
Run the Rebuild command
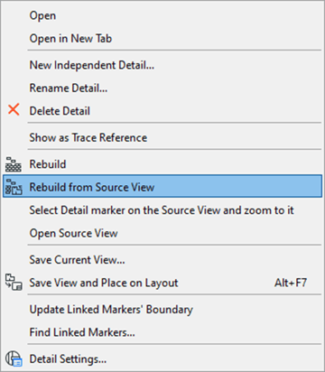pyautogui.click(x=162, y=164)
